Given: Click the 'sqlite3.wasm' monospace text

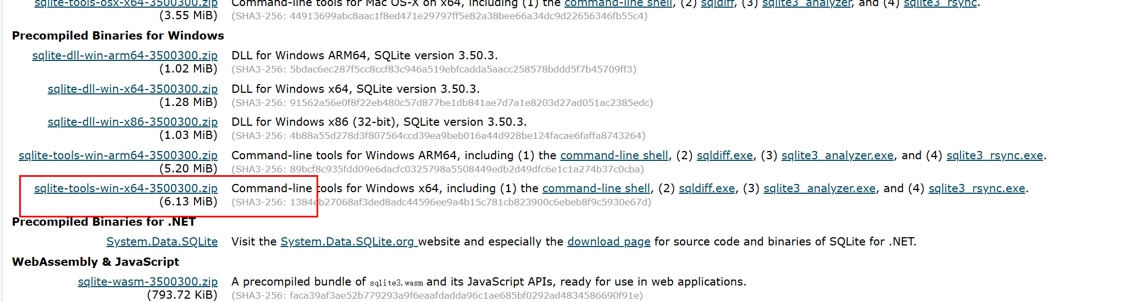Looking at the screenshot, I should point(396,283).
